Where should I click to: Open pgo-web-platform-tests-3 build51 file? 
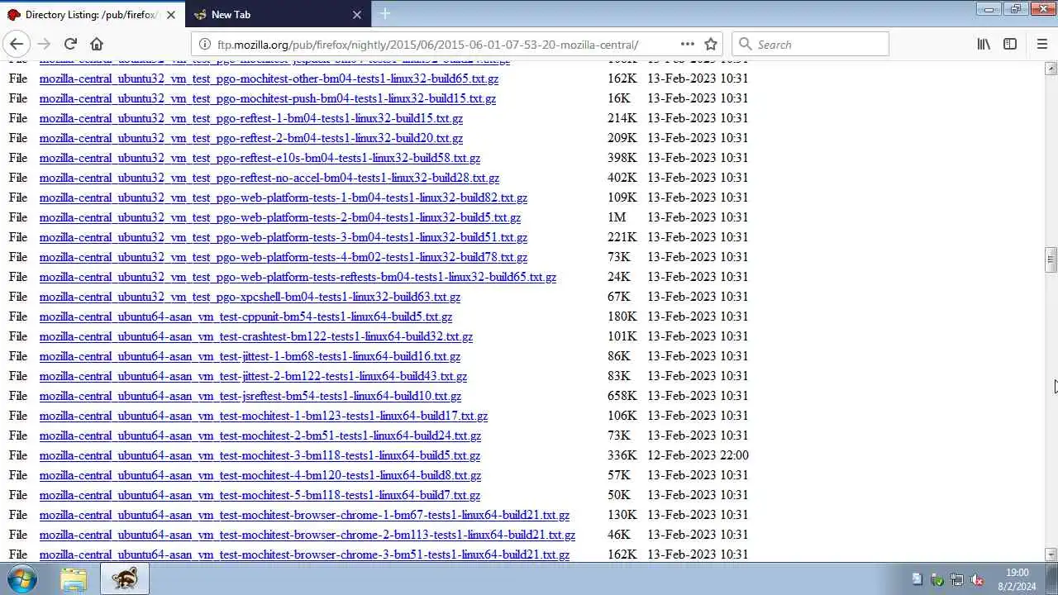[283, 237]
